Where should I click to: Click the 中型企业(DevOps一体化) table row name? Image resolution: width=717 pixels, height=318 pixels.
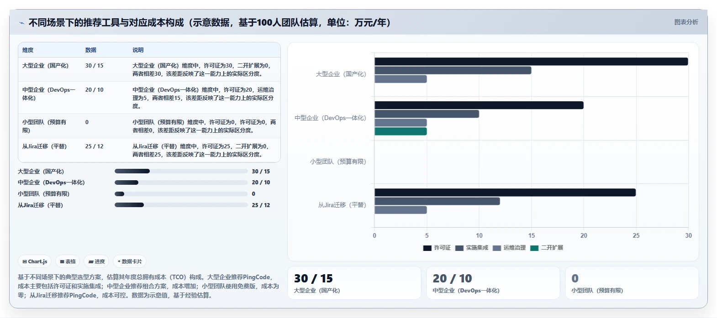click(x=49, y=94)
